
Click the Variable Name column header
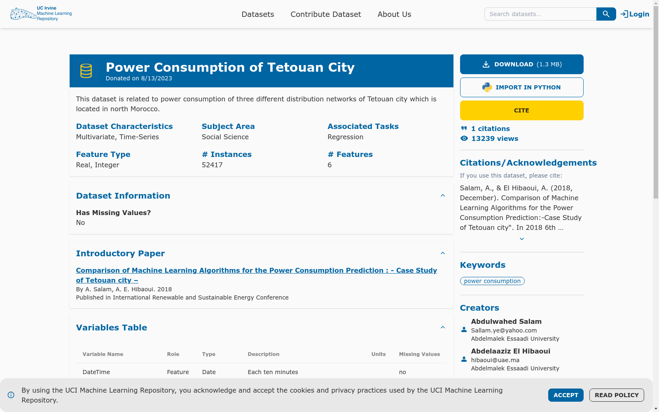coord(103,354)
